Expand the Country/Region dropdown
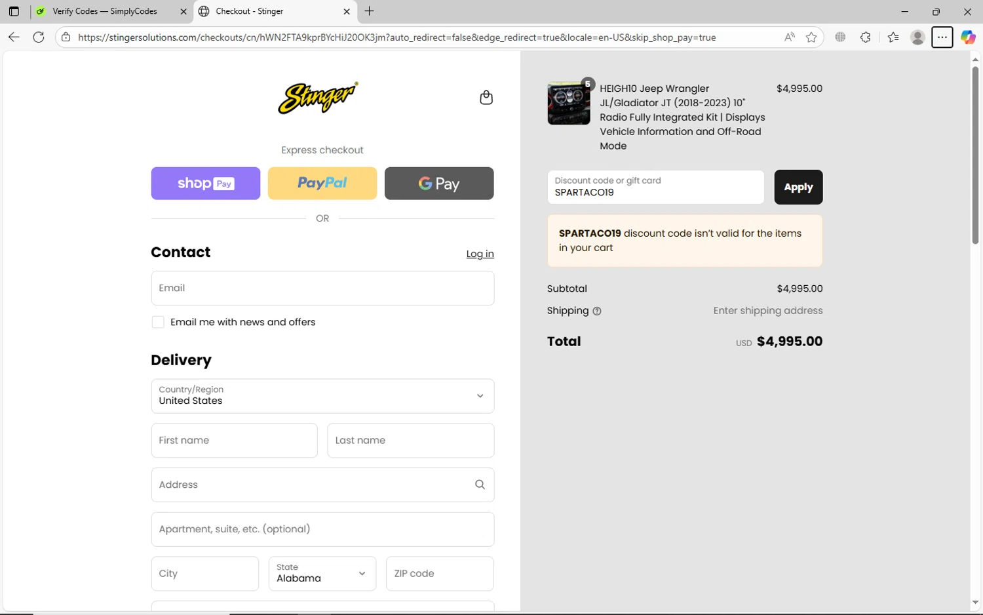The width and height of the screenshot is (983, 615). pyautogui.click(x=322, y=396)
